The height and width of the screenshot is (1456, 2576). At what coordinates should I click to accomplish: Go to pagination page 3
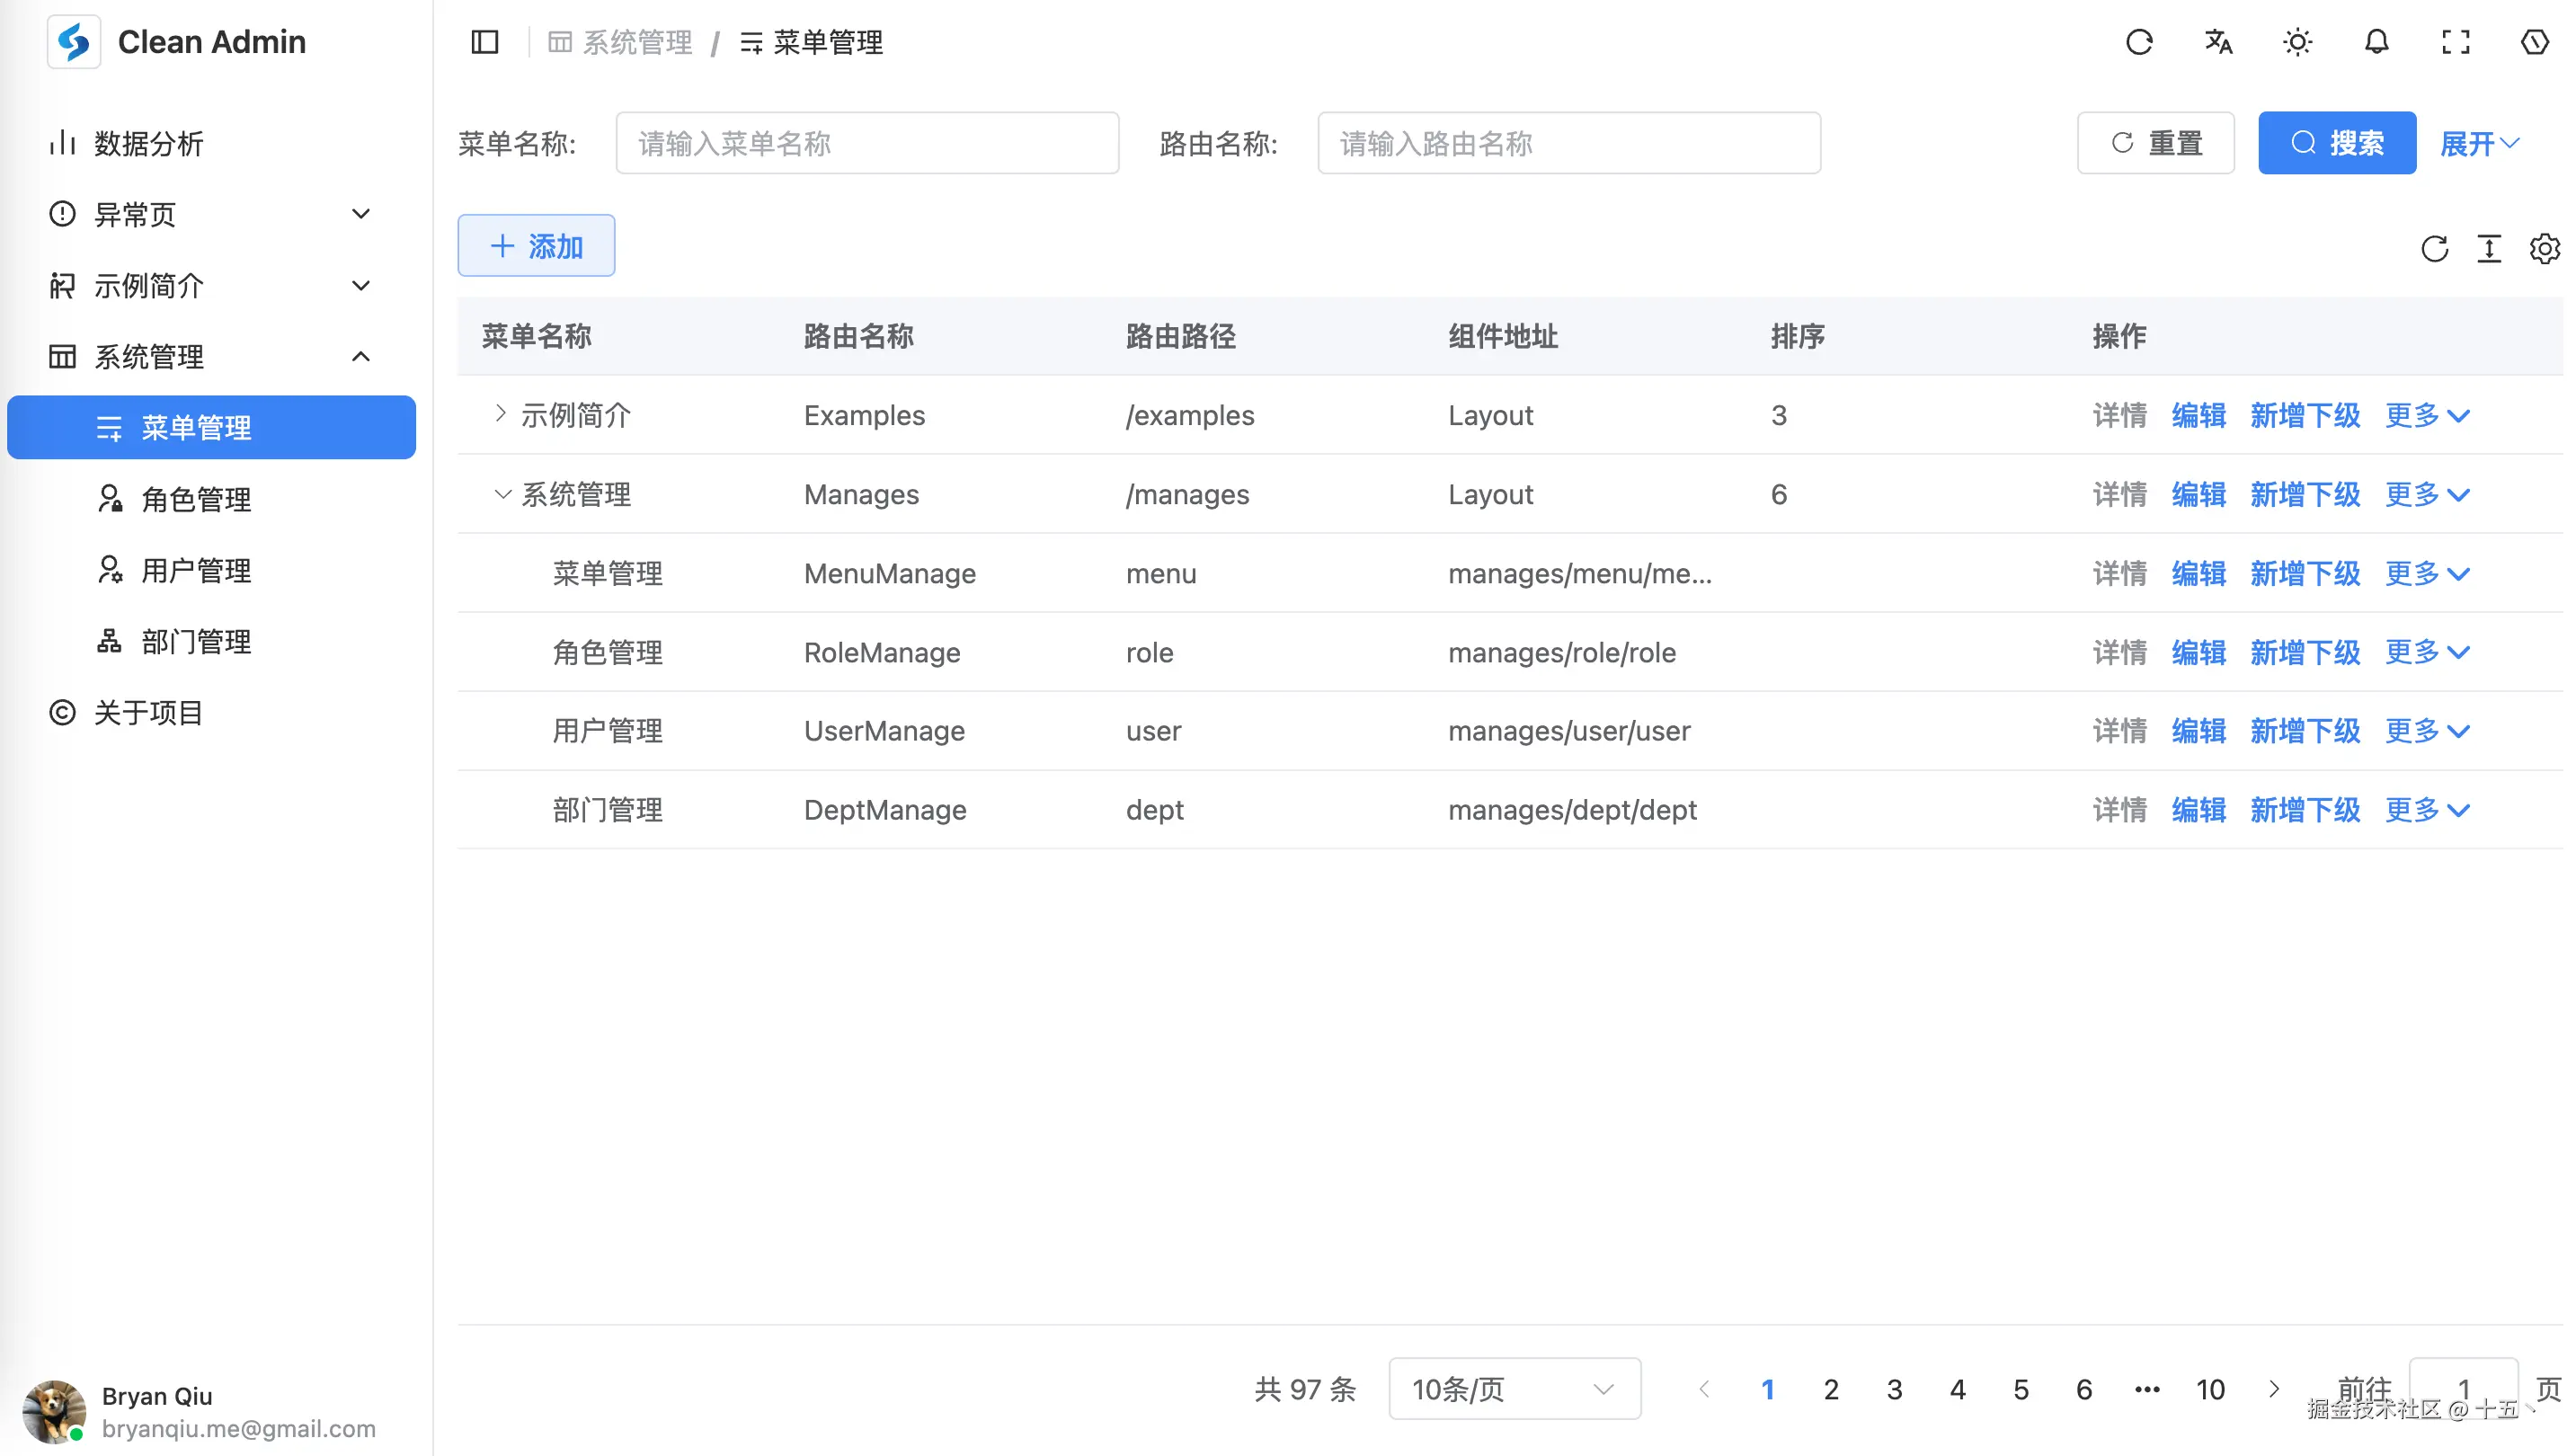[1894, 1389]
